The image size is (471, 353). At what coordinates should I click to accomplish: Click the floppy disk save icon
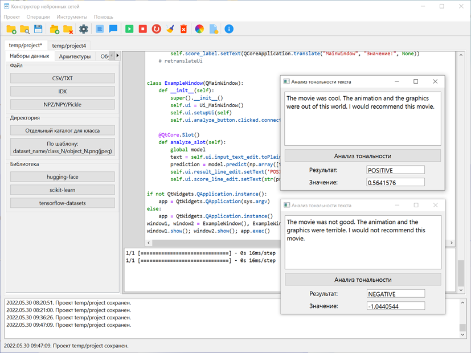38,29
